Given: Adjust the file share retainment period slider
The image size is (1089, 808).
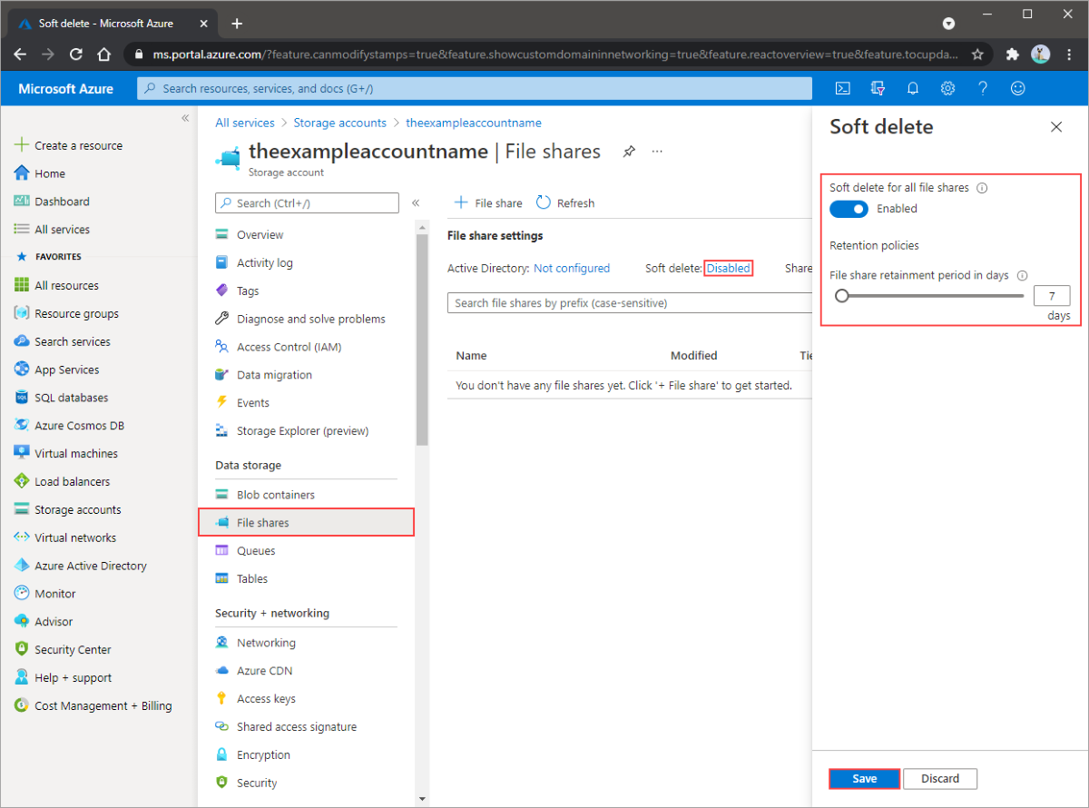Looking at the screenshot, I should [841, 295].
